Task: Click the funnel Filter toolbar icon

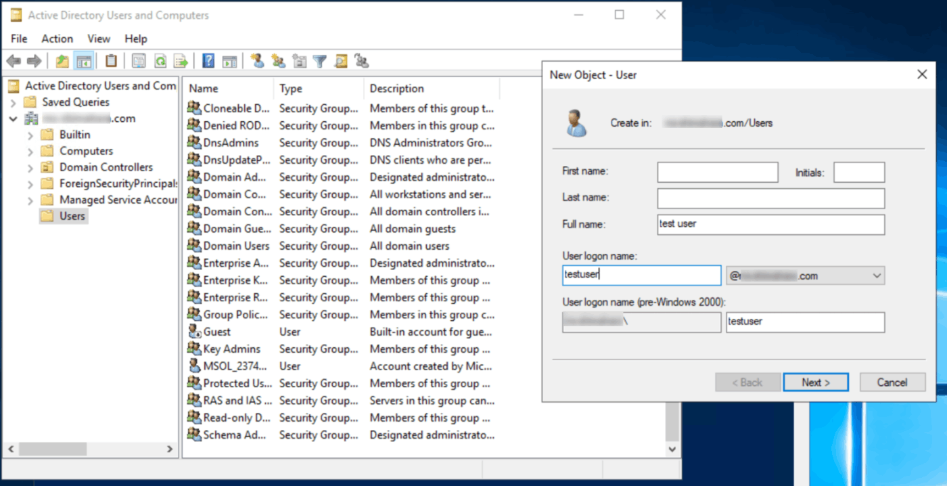Action: 320,62
